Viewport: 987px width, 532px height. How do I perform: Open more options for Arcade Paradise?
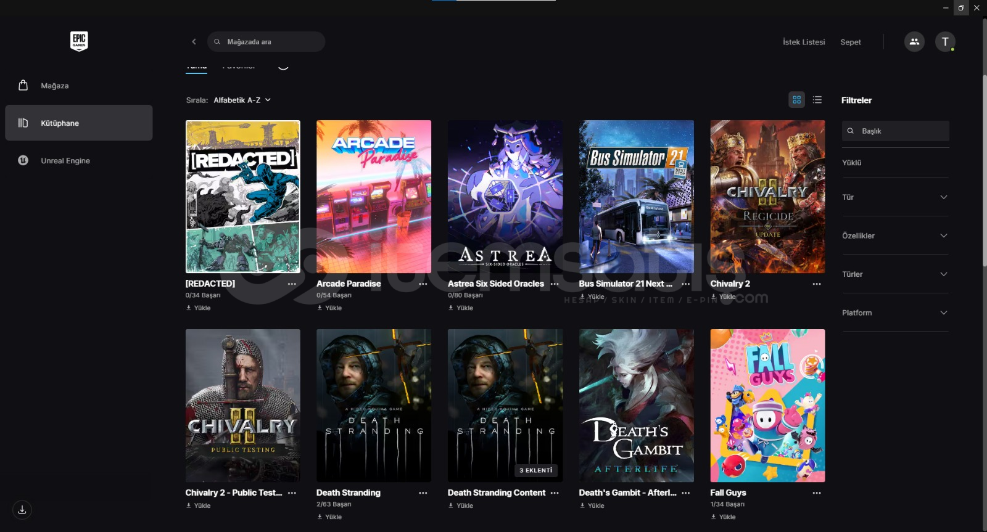pos(423,284)
